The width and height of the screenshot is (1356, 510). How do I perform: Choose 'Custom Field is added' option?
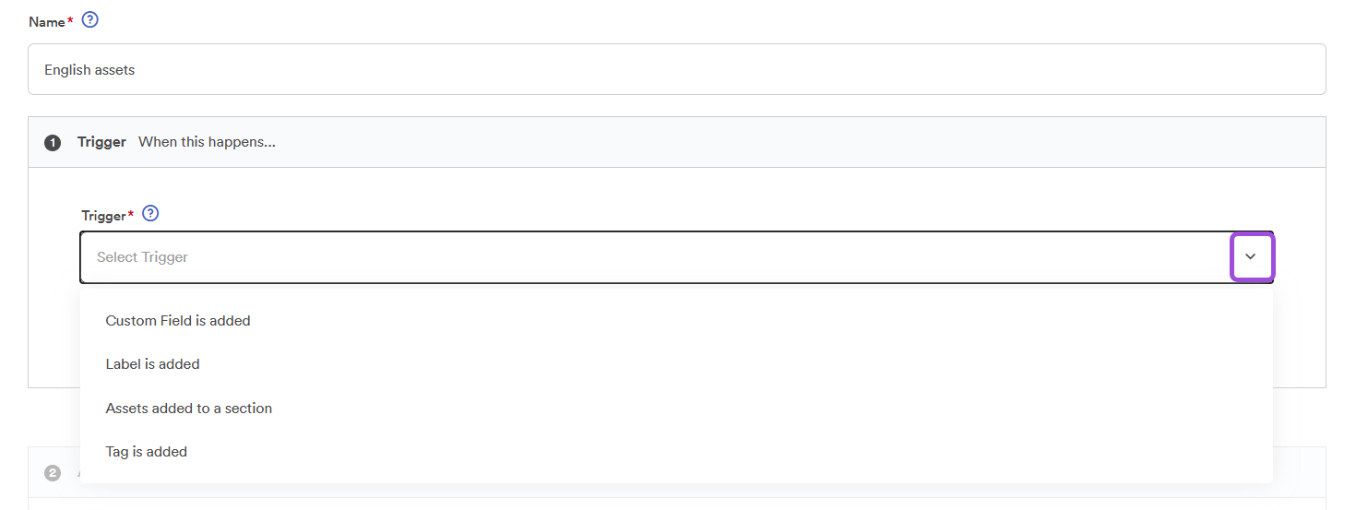(x=178, y=321)
